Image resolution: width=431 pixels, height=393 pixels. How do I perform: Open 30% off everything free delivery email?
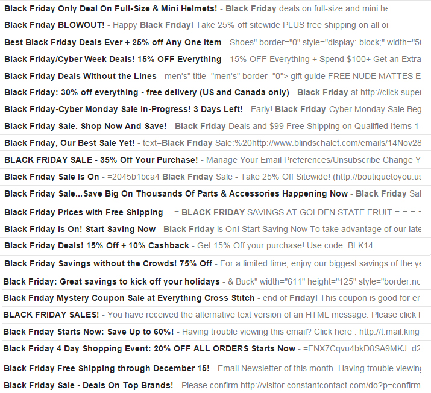[x=147, y=92]
